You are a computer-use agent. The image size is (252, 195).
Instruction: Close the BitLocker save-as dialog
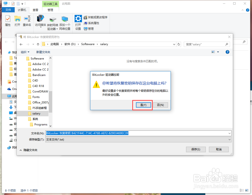(229, 37)
